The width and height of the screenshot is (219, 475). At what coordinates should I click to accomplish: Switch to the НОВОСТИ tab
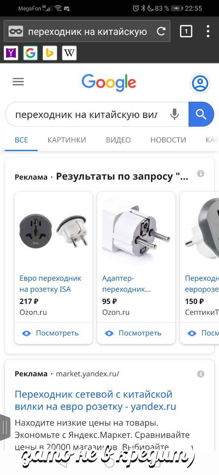[x=168, y=140]
